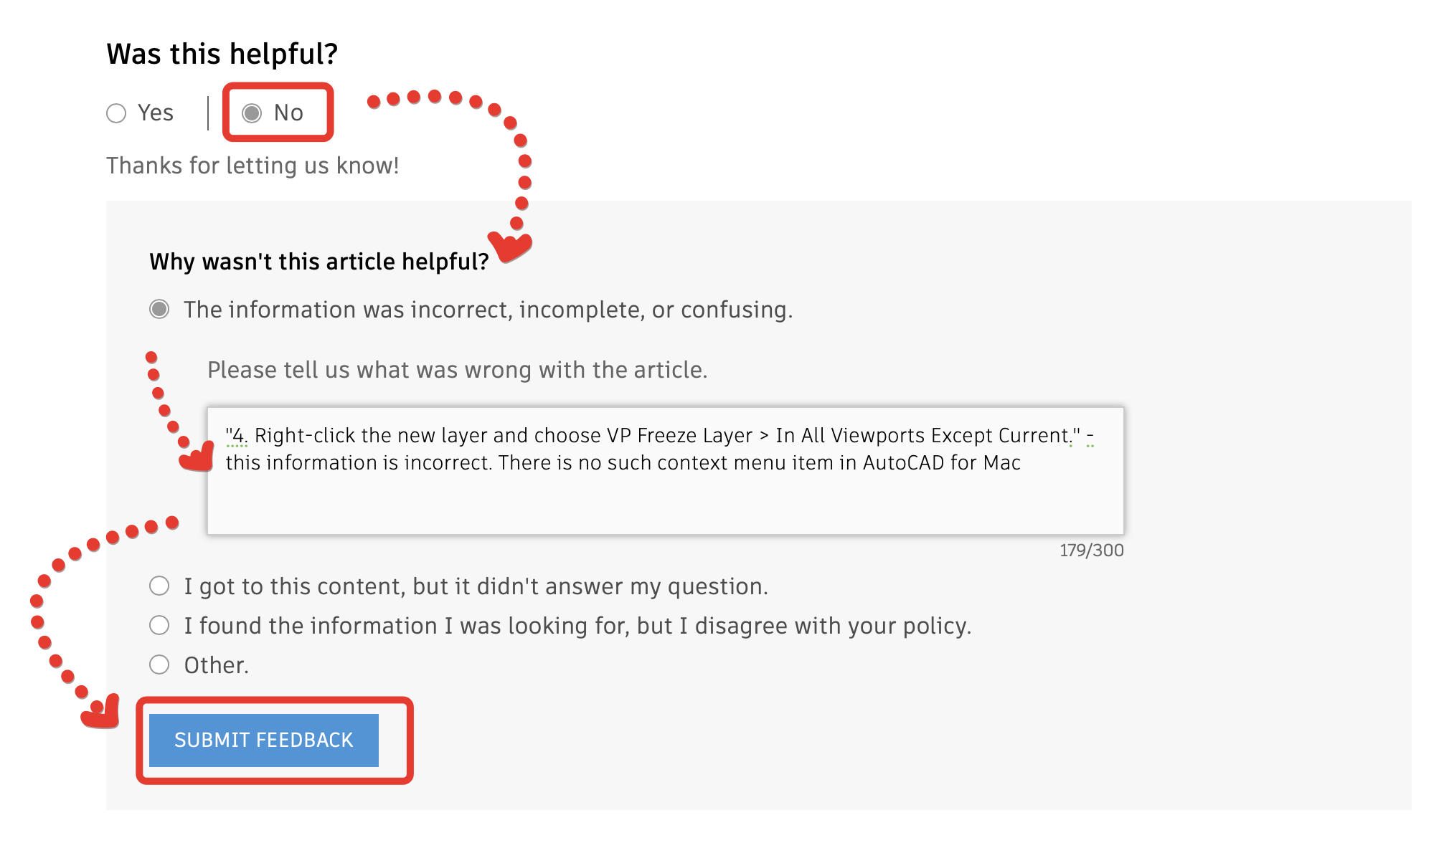The height and width of the screenshot is (853, 1449).
Task: Click the "Was this helpful?" heading
Action: tap(222, 52)
